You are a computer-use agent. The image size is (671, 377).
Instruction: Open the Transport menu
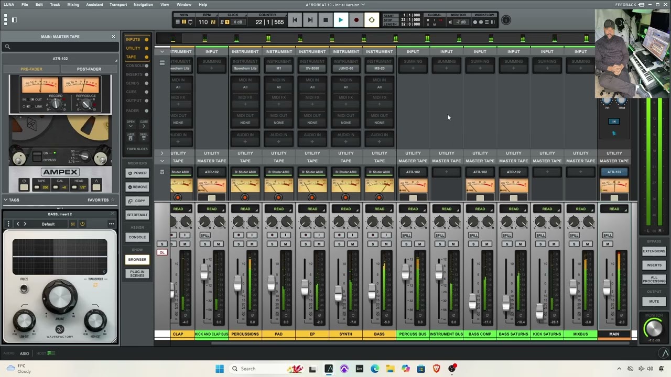tap(118, 5)
